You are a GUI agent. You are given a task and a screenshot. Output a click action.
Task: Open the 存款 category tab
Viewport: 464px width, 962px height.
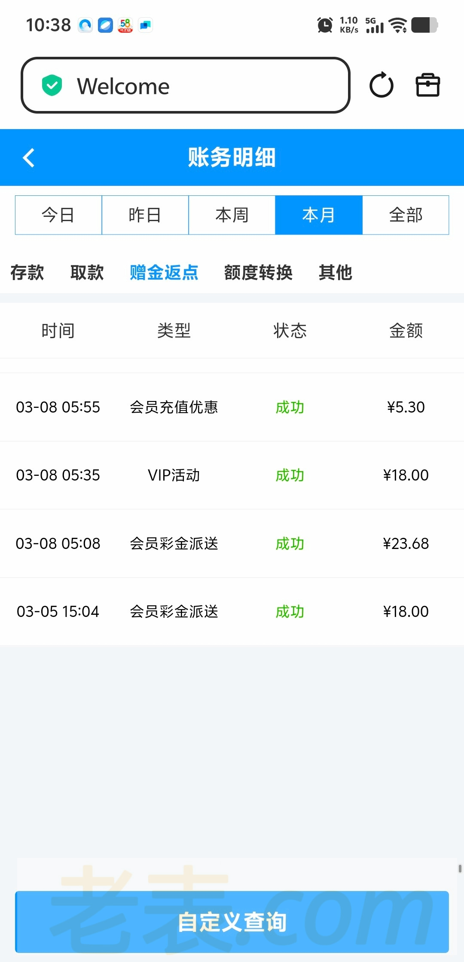pyautogui.click(x=27, y=273)
